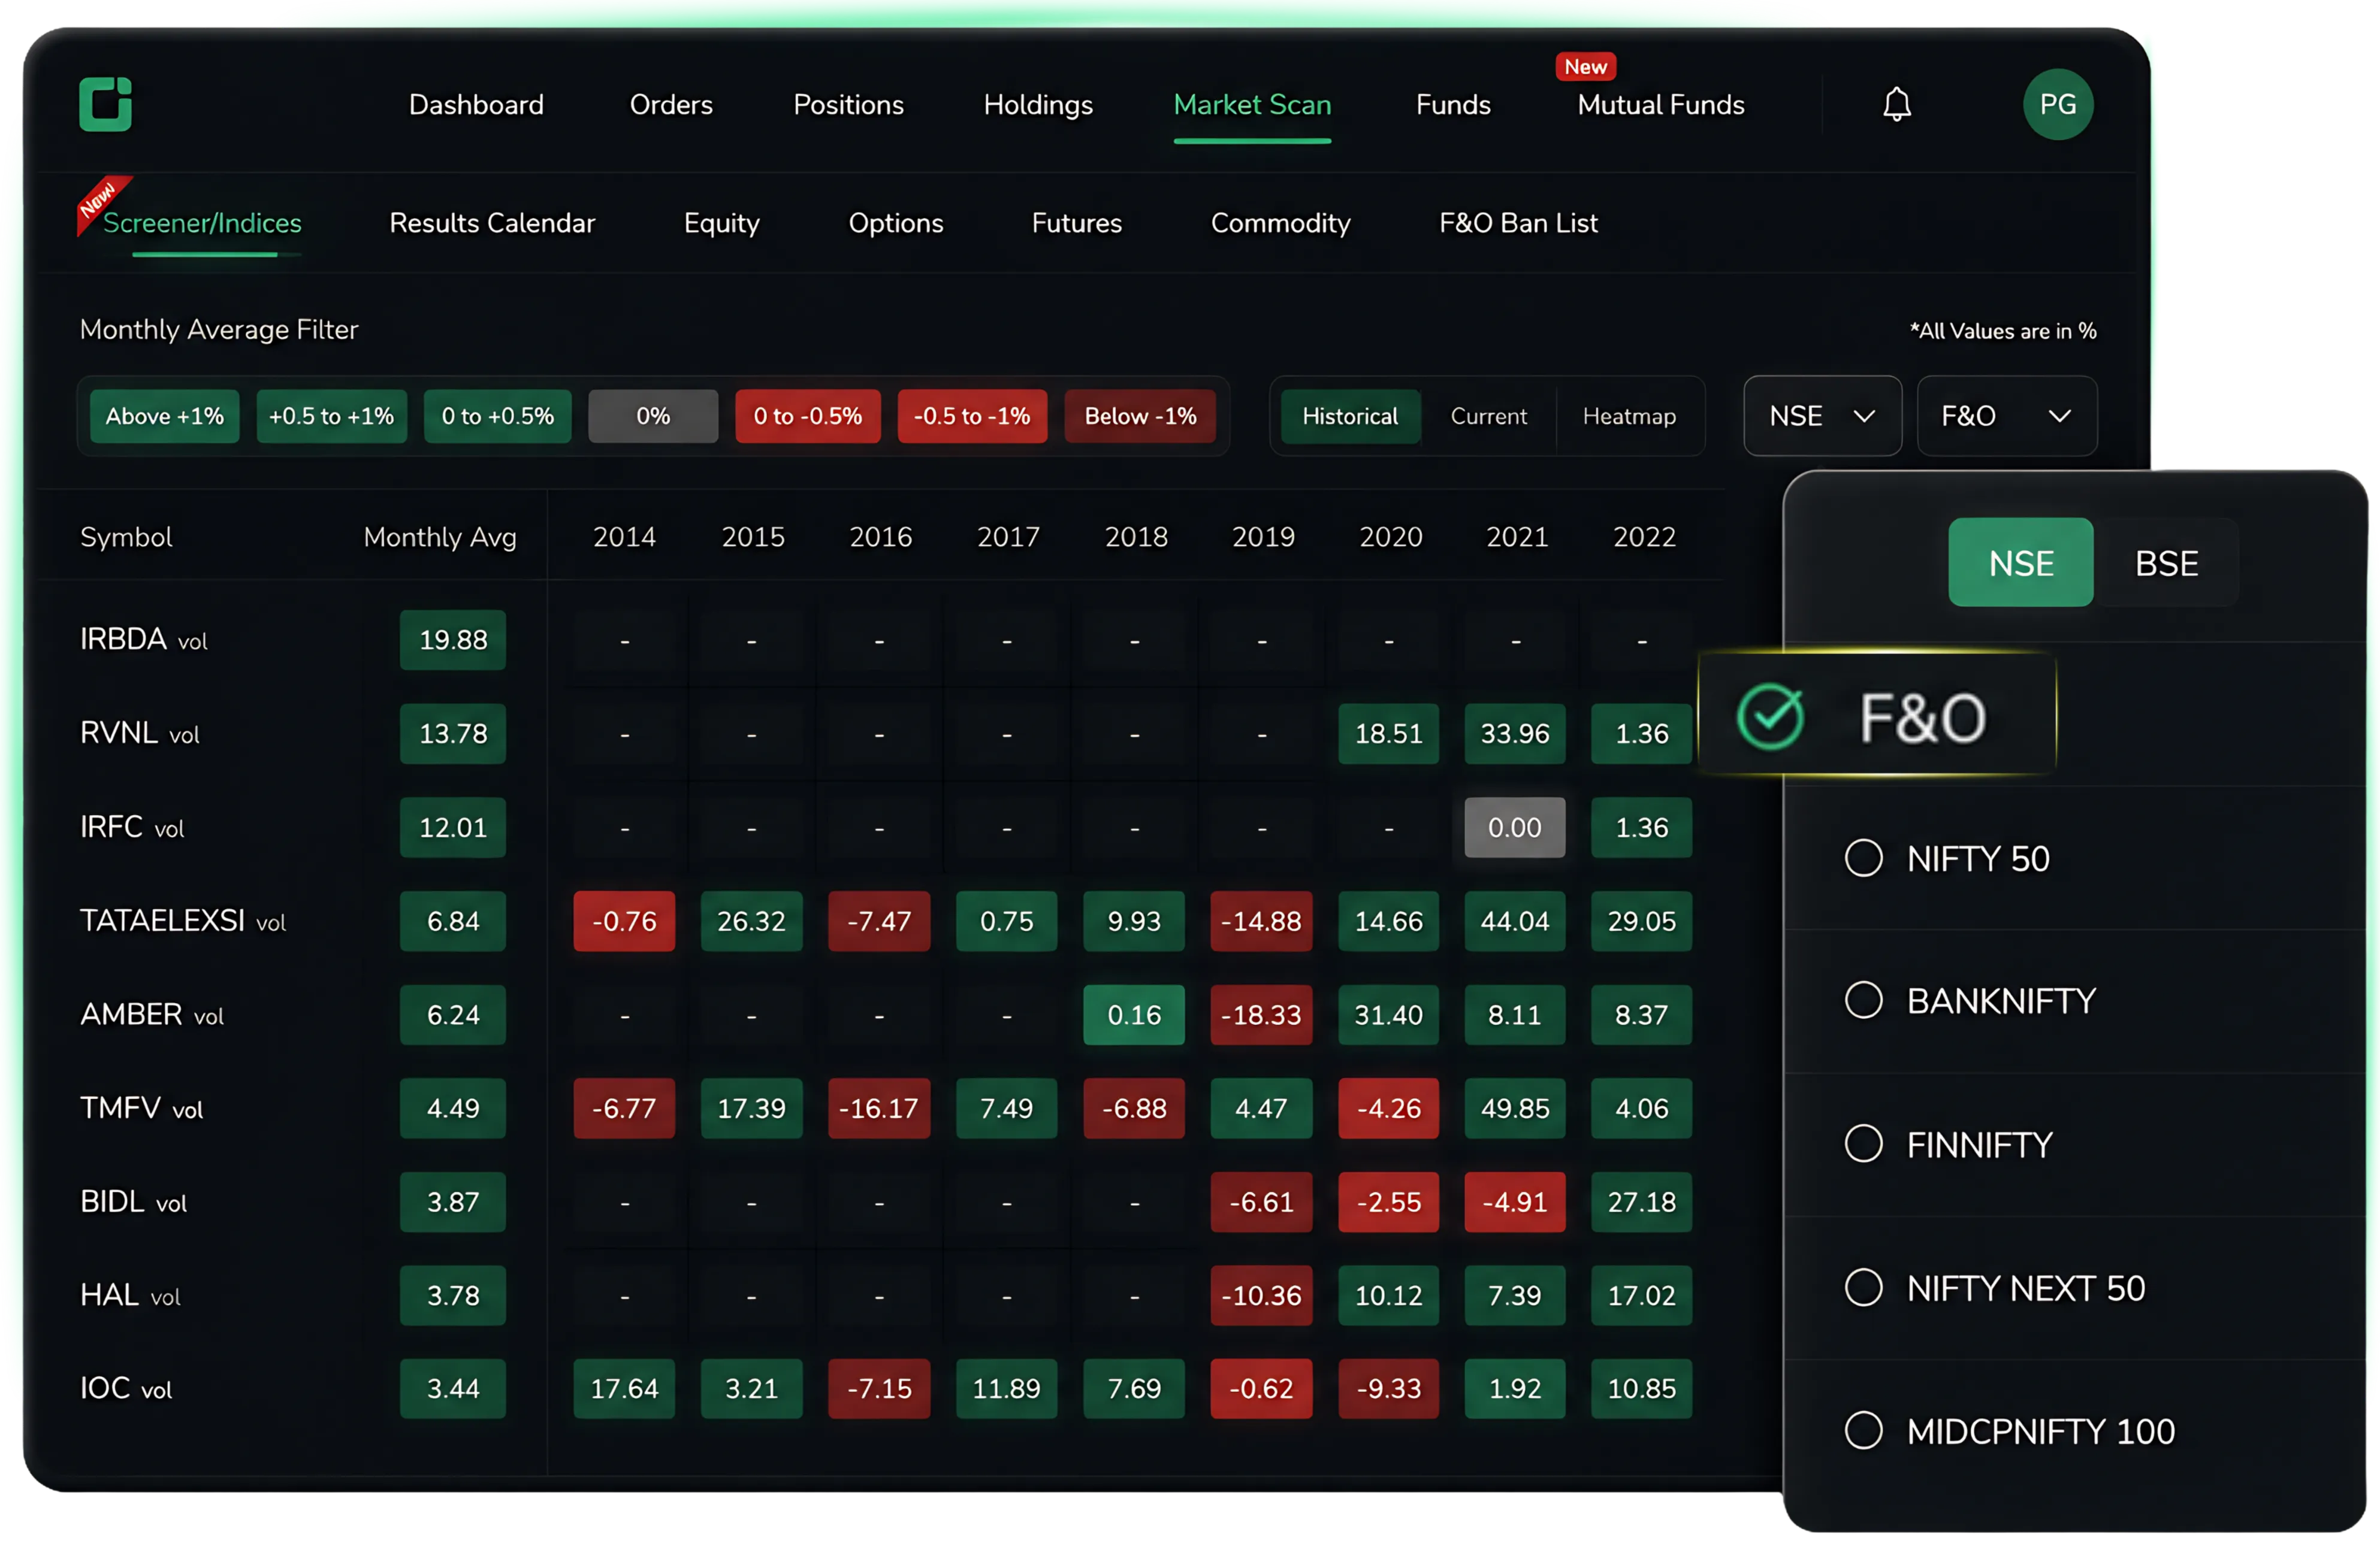Viewport: 2380px width, 1565px height.
Task: Click the -14.88 cell for TATAELEXSI
Action: [x=1261, y=921]
